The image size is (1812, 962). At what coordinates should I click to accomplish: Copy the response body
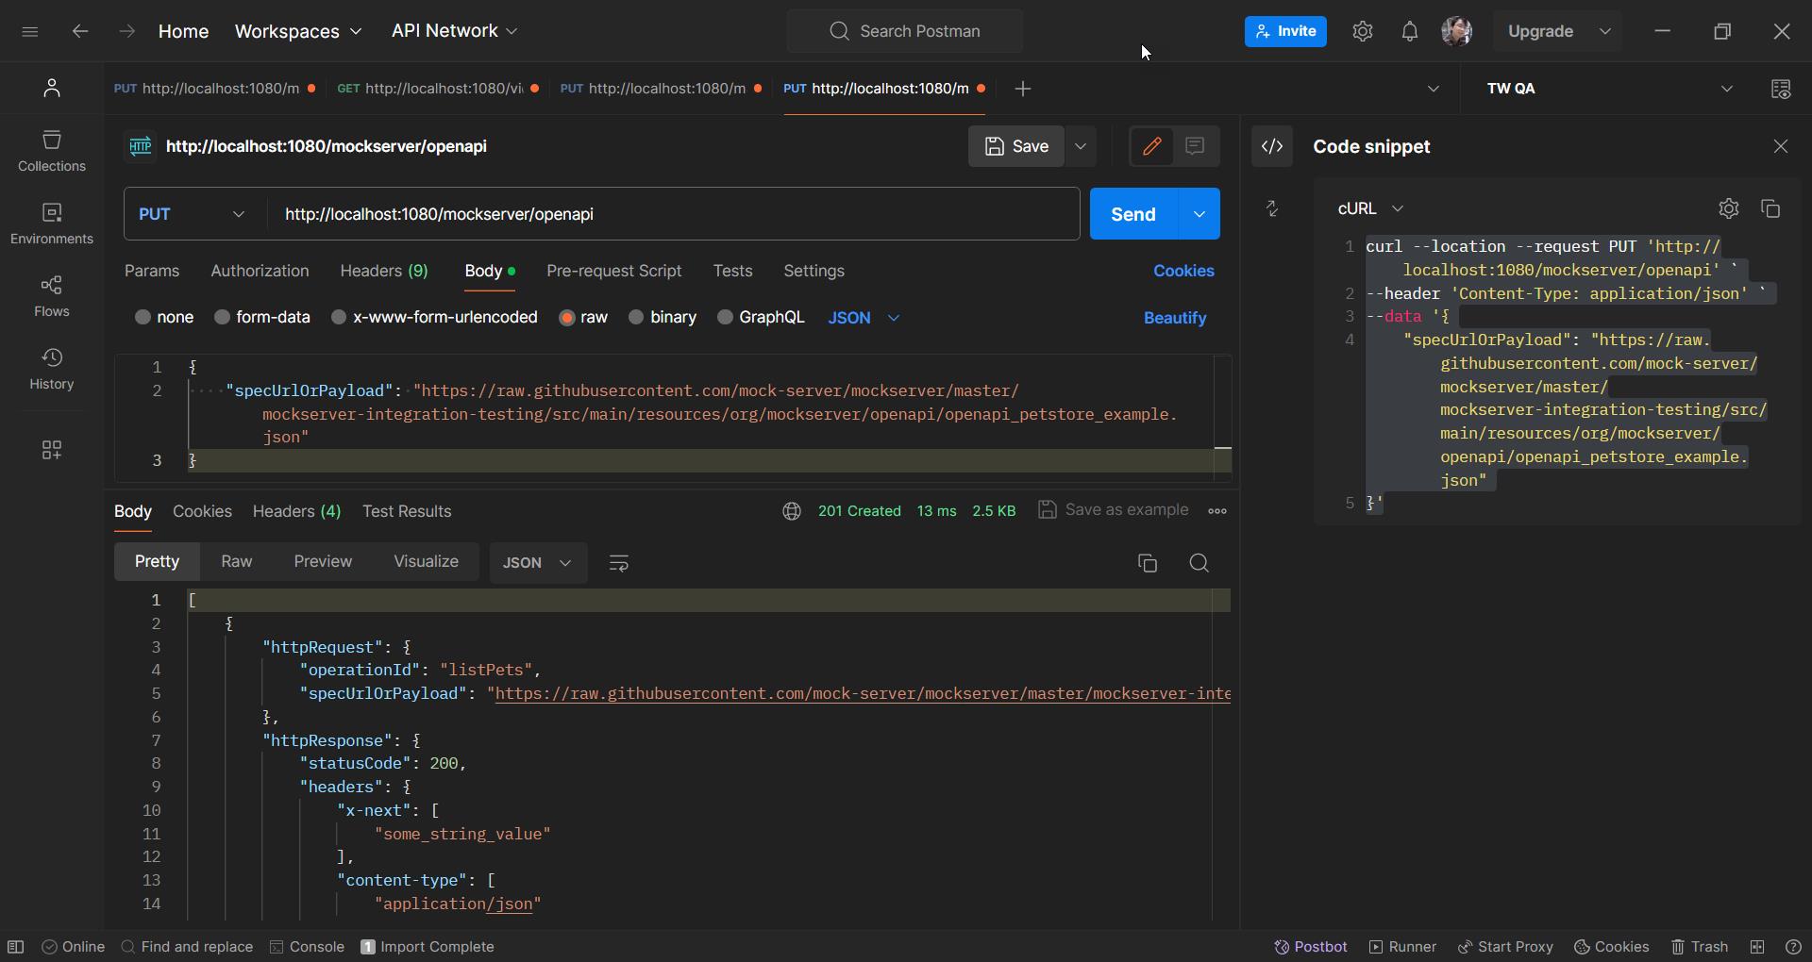[x=1148, y=563]
